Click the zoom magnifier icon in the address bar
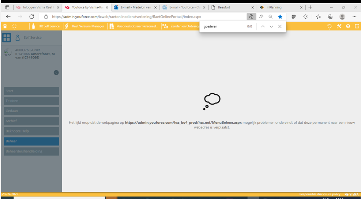 pyautogui.click(x=271, y=16)
